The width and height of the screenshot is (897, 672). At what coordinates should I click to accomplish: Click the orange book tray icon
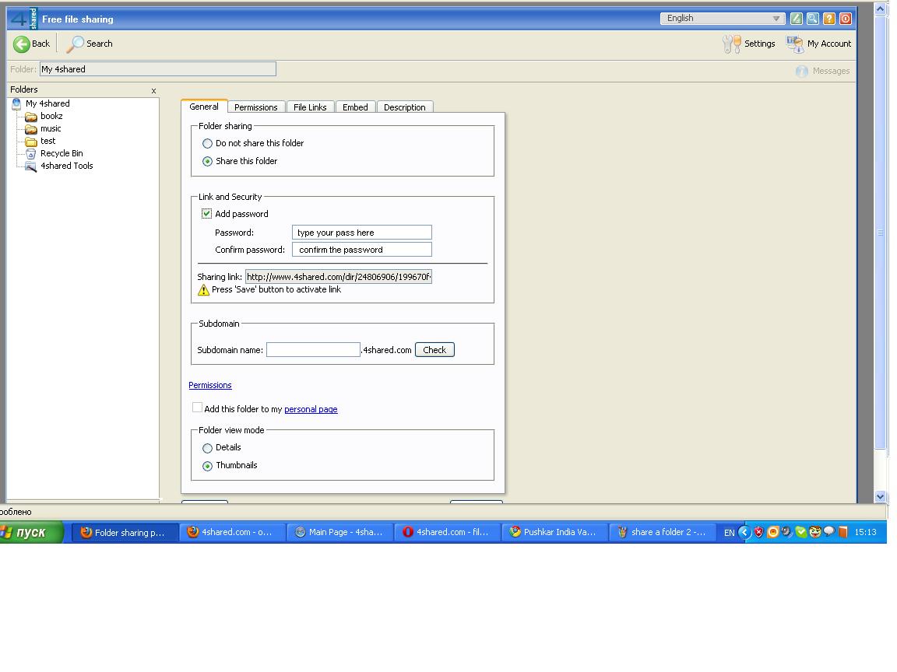pyautogui.click(x=842, y=532)
